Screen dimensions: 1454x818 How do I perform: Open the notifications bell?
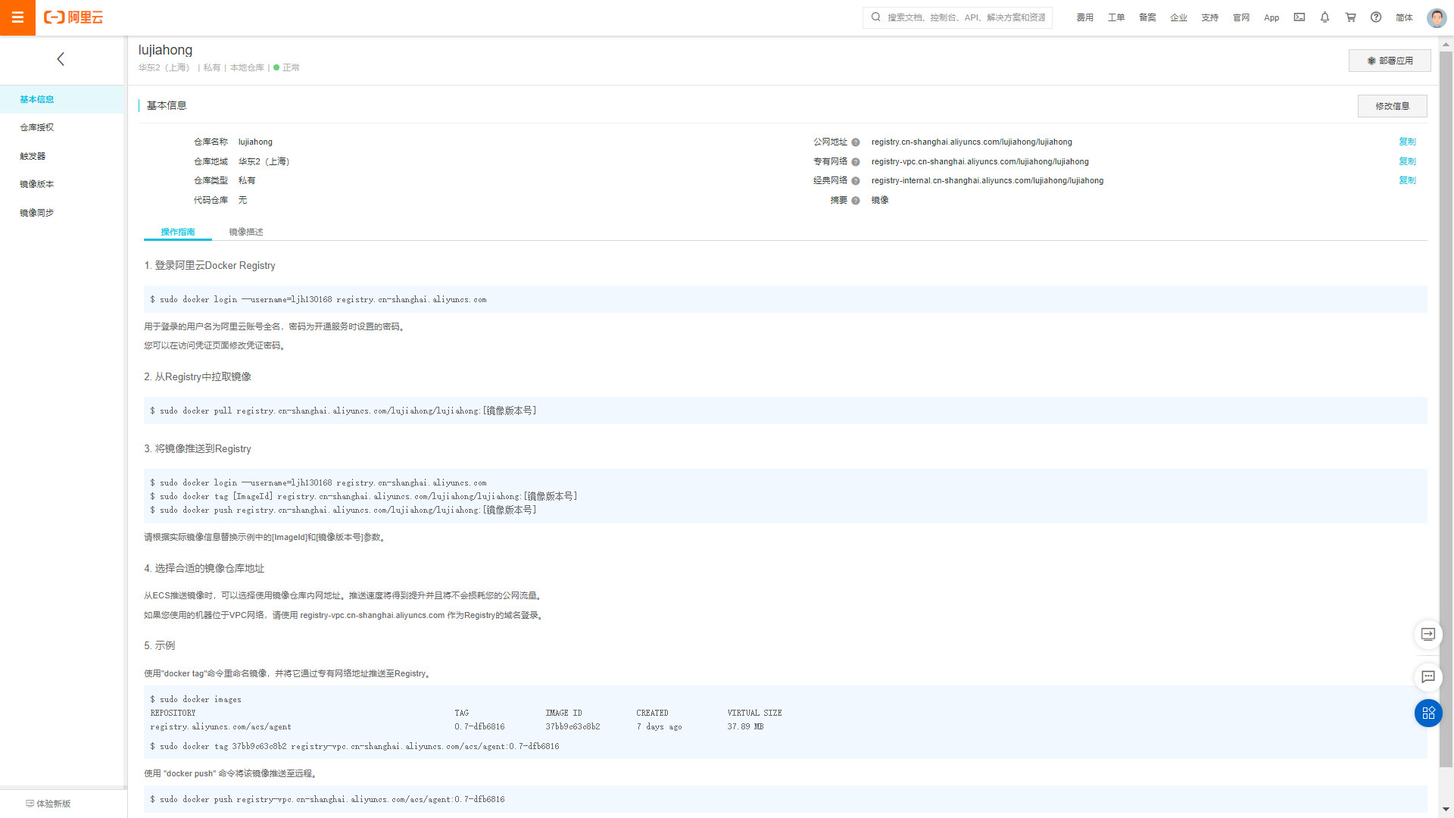click(x=1325, y=17)
